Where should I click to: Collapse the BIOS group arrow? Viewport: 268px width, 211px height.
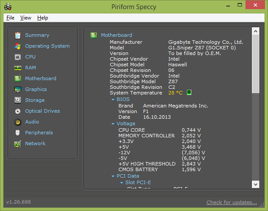coord(113,100)
